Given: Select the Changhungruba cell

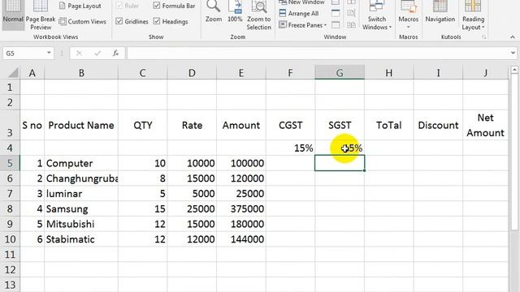Looking at the screenshot, I should 81,178.
